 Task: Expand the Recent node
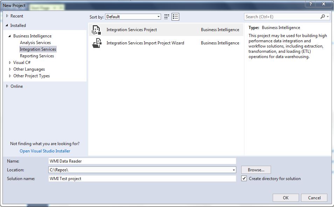[x=7, y=16]
